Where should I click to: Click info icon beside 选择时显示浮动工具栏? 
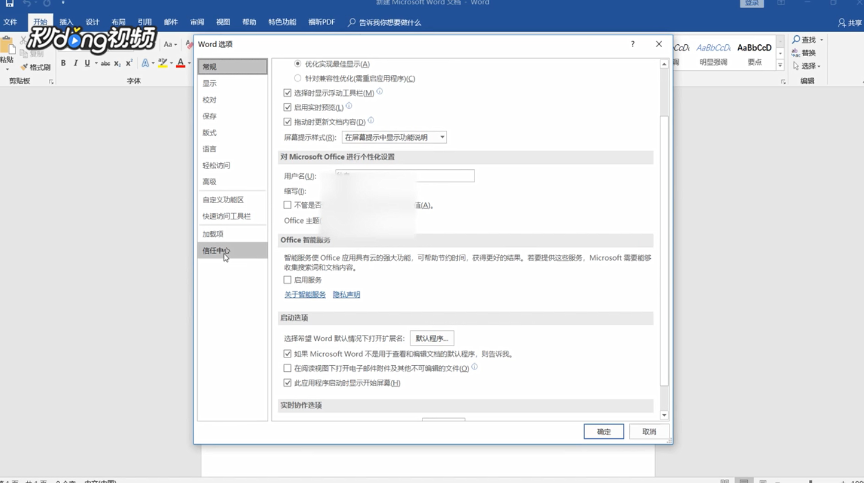(x=380, y=91)
